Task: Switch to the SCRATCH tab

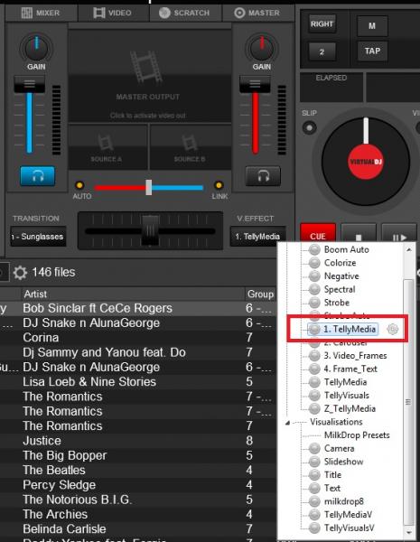Action: [x=184, y=13]
